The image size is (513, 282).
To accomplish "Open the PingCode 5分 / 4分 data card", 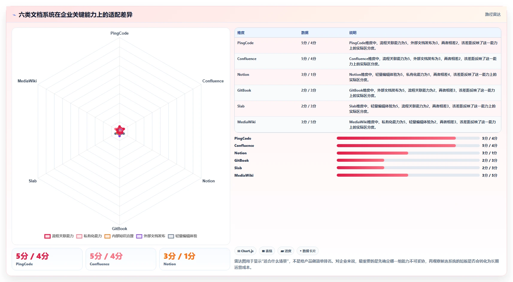I will click(x=47, y=259).
